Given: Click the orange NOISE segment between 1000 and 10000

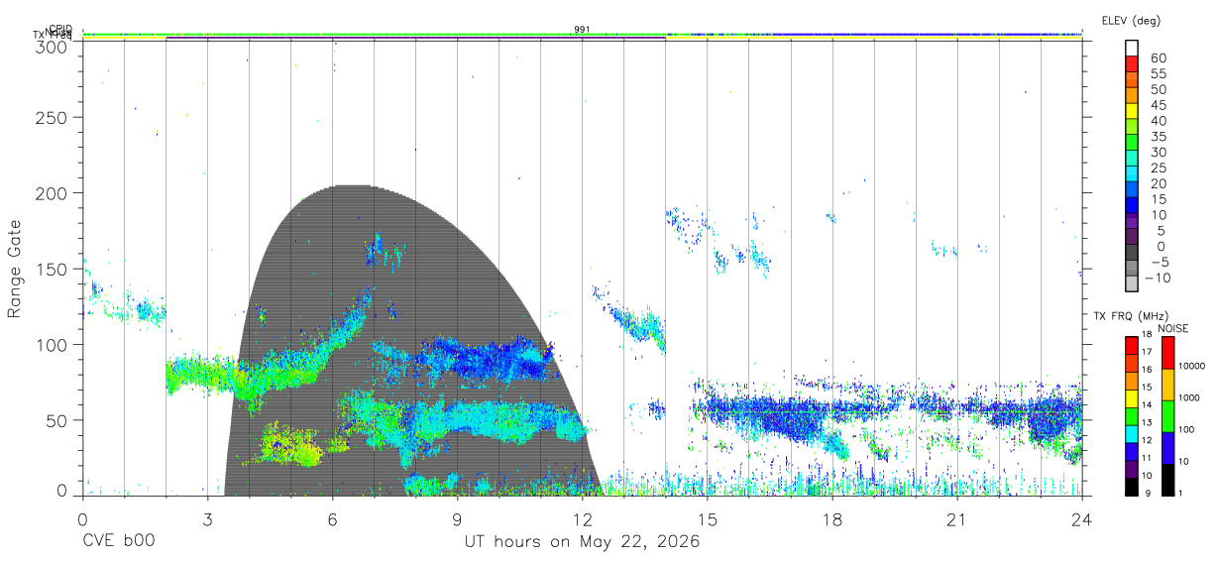Looking at the screenshot, I should [1168, 384].
